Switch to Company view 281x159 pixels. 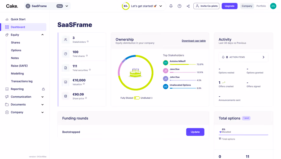(x=247, y=6)
